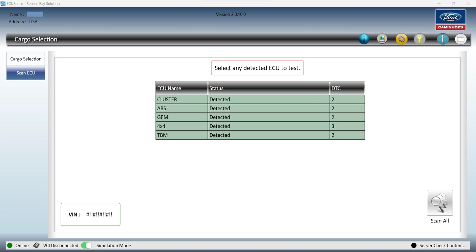The height and width of the screenshot is (252, 476).
Task: Switch to the Scan ECU tab
Action: tap(25, 73)
